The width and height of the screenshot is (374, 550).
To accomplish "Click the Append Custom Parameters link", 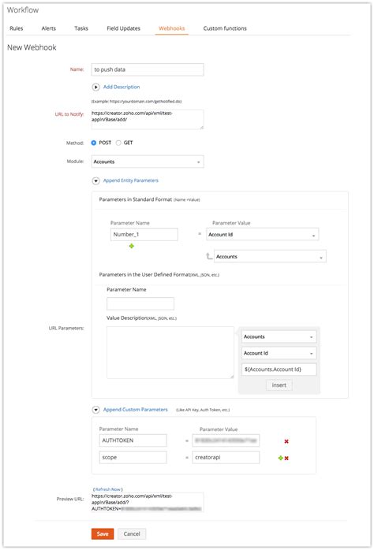I will (x=135, y=409).
